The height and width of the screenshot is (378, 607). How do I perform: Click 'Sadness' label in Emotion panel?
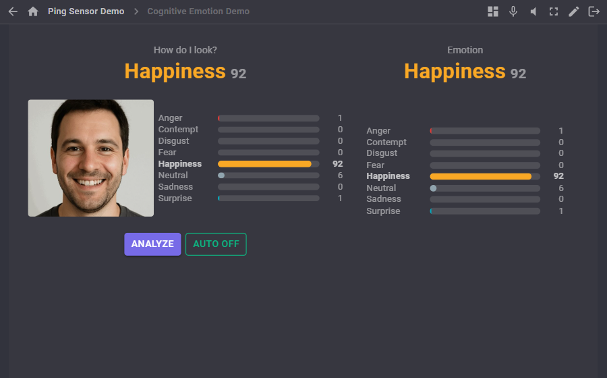tap(384, 198)
